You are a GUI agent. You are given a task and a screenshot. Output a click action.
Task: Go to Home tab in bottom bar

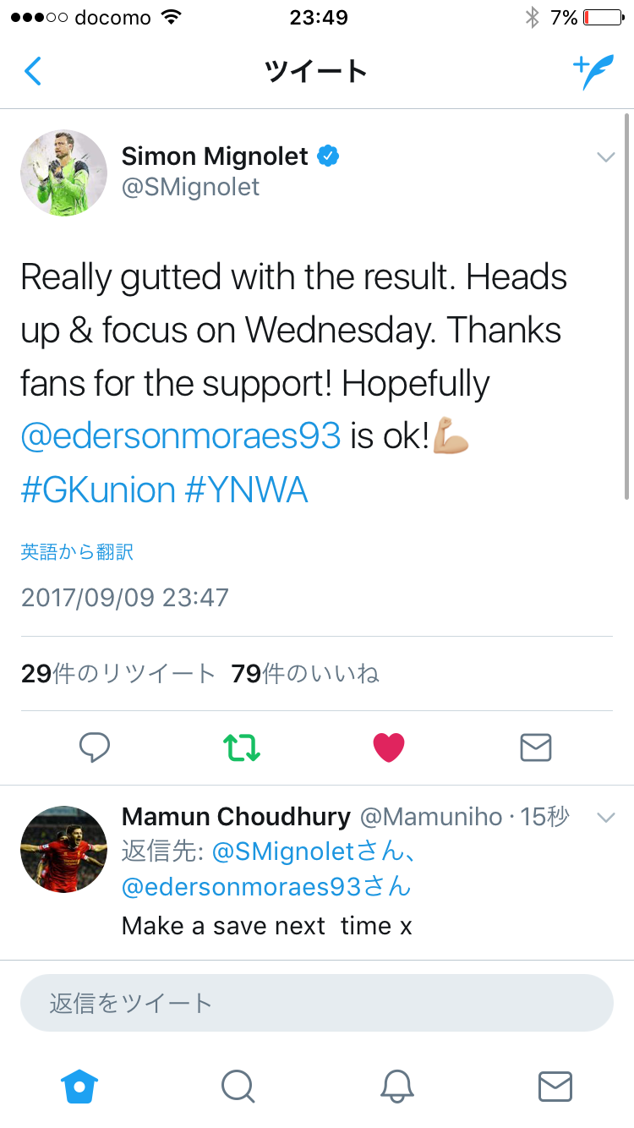click(x=79, y=1086)
